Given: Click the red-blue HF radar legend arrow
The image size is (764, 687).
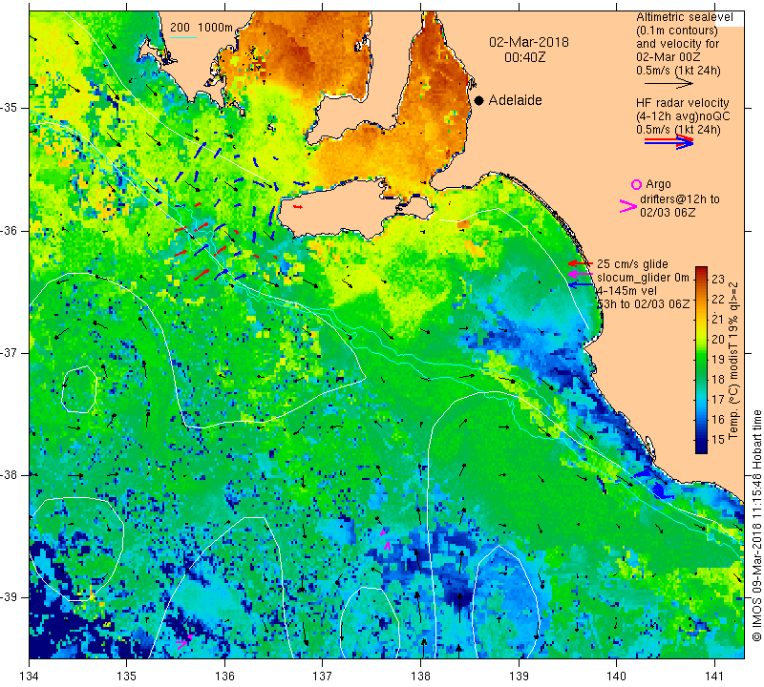Looking at the screenshot, I should (x=668, y=142).
